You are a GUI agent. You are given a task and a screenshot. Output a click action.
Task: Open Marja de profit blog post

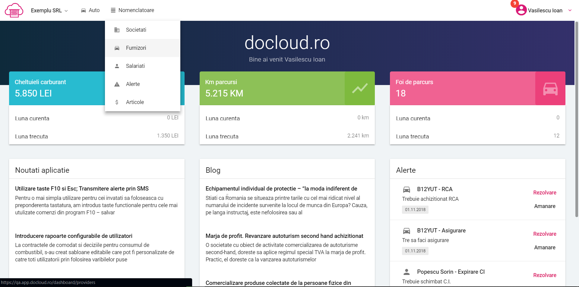[284, 236]
